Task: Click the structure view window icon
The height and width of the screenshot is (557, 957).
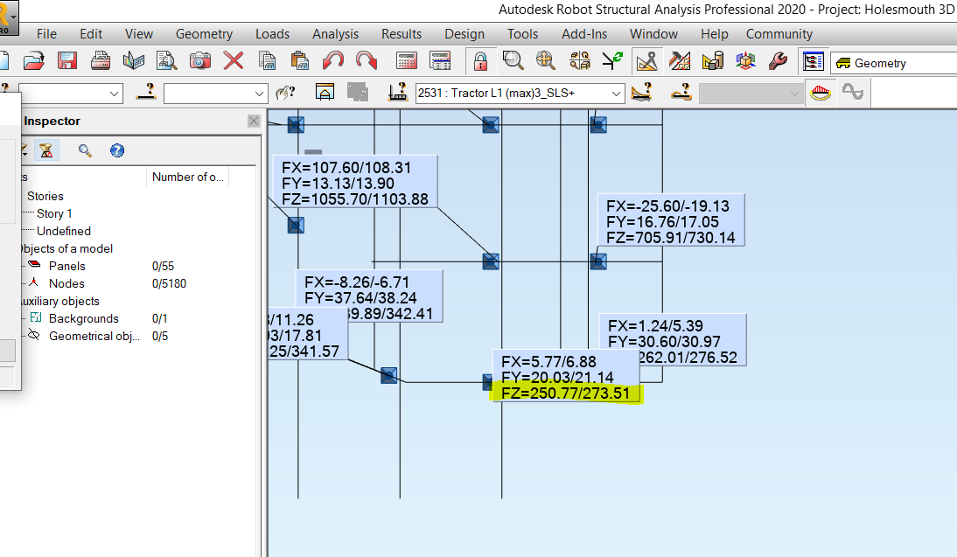Action: click(325, 92)
